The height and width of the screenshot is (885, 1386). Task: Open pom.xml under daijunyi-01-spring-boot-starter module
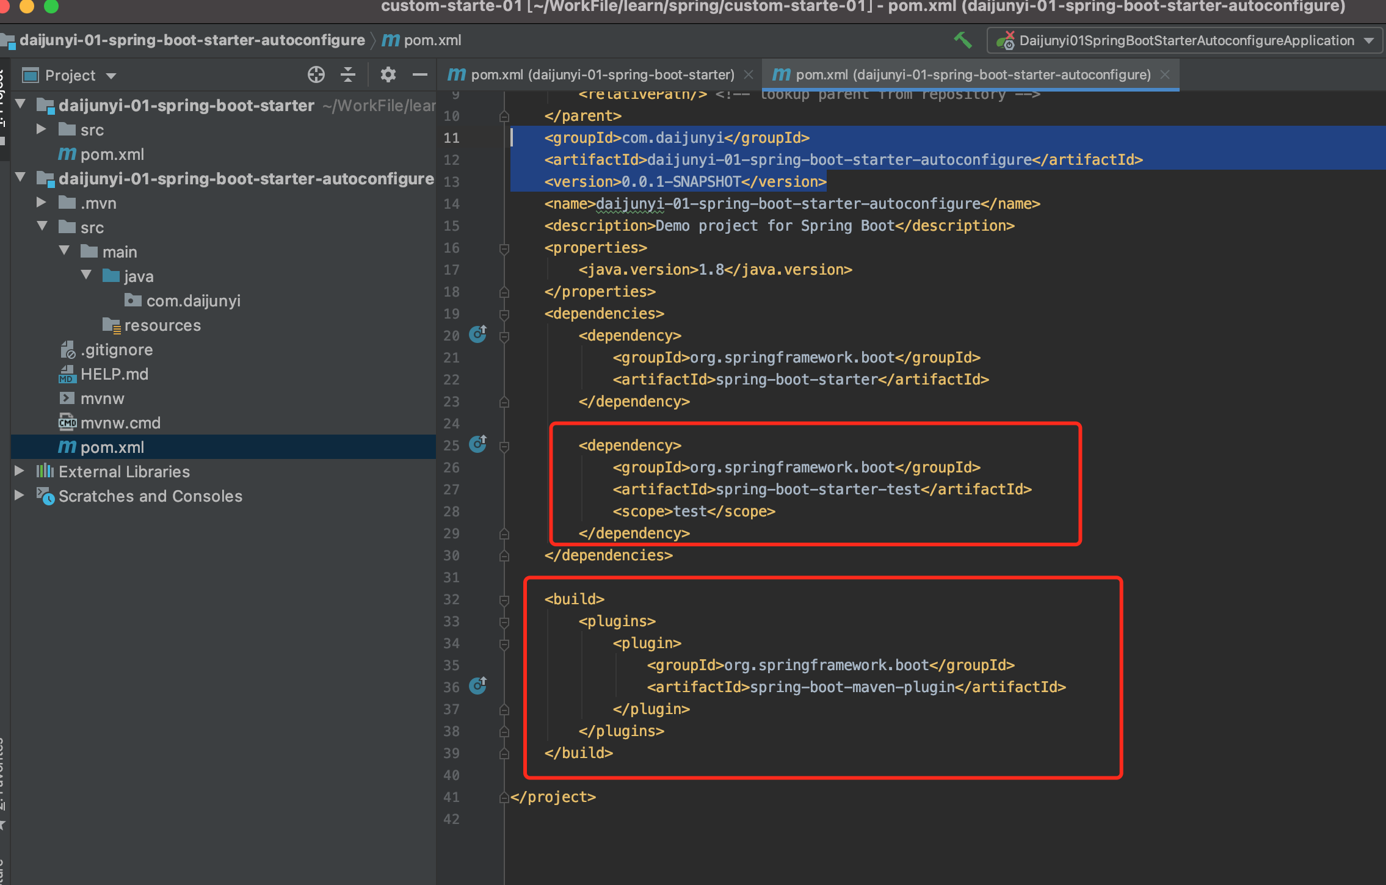[x=112, y=154]
